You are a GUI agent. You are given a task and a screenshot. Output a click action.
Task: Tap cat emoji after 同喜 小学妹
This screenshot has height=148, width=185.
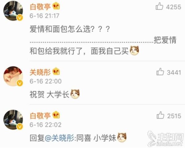[x=122, y=138]
